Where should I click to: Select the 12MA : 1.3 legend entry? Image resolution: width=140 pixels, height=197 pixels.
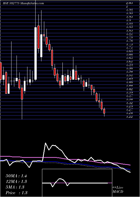[x=16, y=182]
